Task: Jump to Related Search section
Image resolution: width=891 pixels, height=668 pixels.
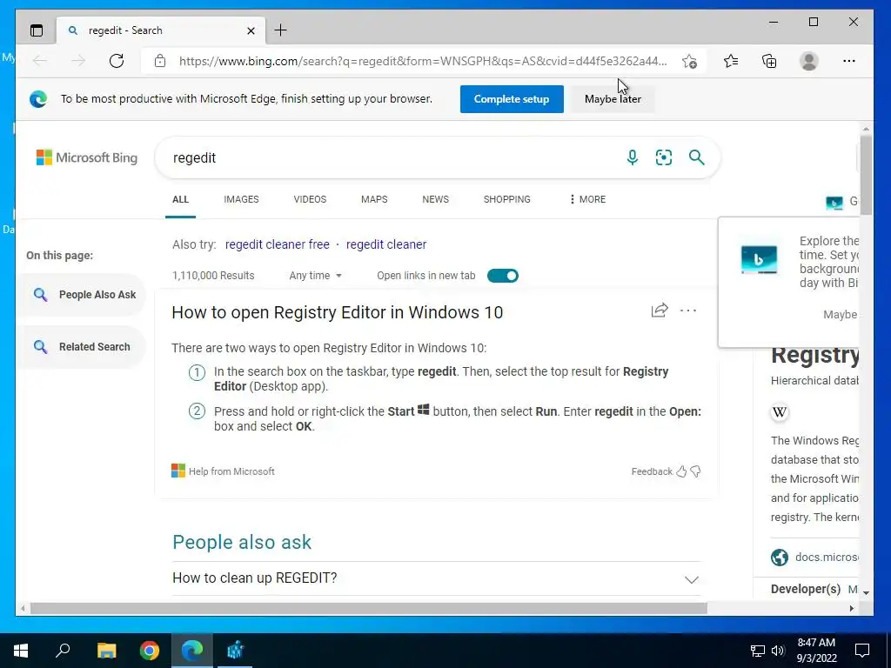Action: (x=83, y=347)
